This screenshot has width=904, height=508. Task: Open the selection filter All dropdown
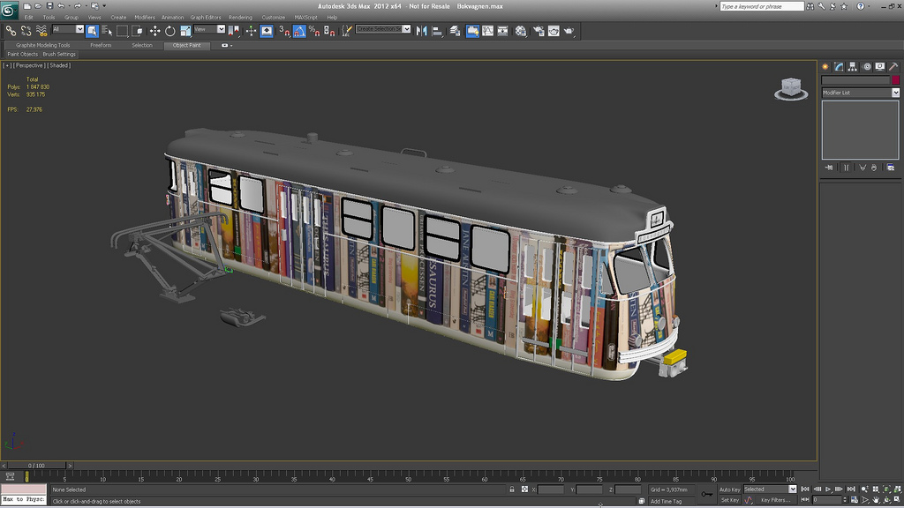click(79, 29)
